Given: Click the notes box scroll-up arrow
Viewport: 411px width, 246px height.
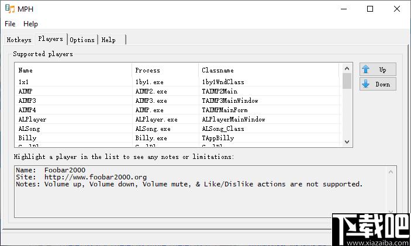Looking at the screenshot, I should (391, 172).
